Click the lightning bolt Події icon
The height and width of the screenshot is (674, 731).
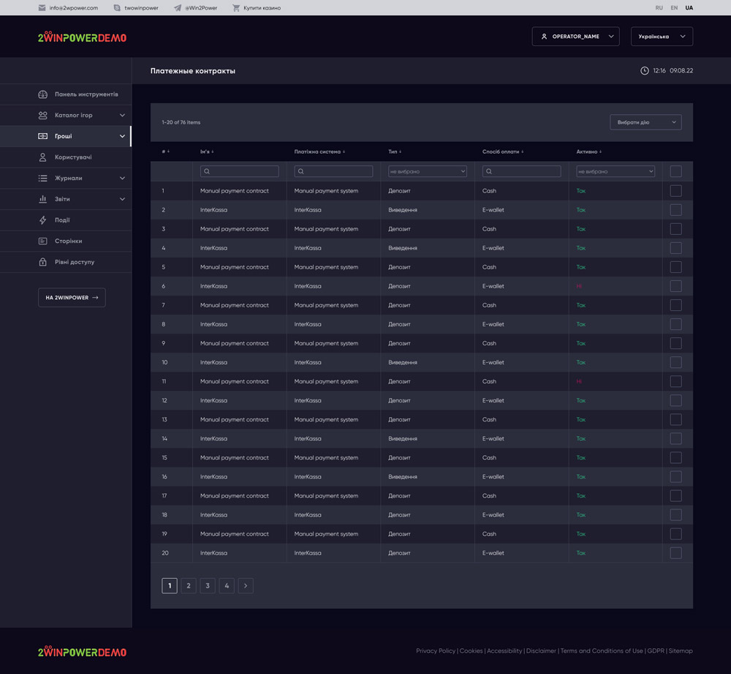tap(42, 220)
